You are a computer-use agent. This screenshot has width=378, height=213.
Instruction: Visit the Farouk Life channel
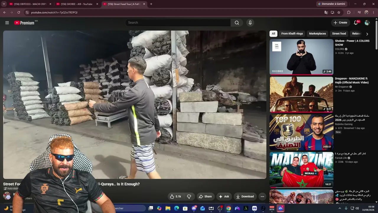341,158
